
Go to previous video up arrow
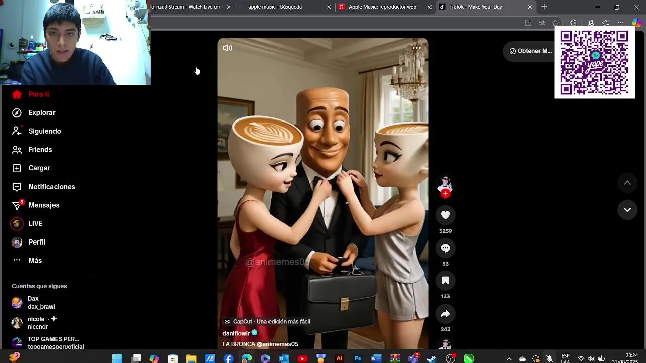pyautogui.click(x=627, y=183)
